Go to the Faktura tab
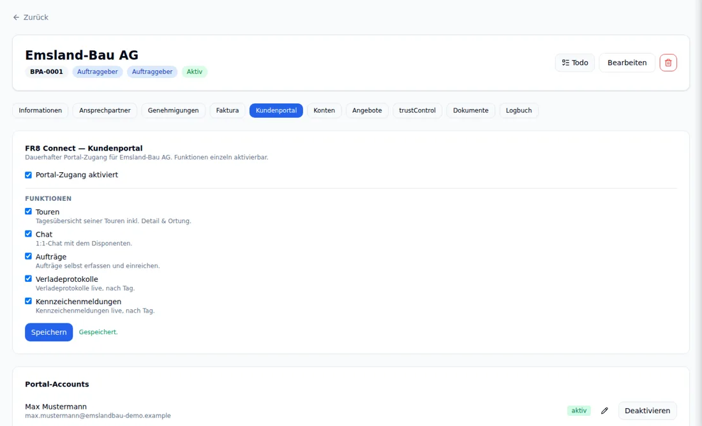The height and width of the screenshot is (426, 702). (227, 110)
